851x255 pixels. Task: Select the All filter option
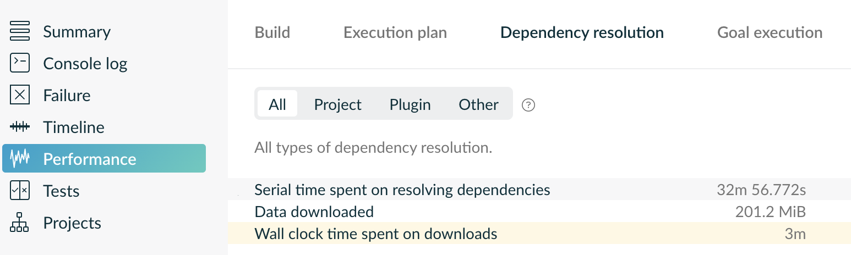[x=277, y=104]
